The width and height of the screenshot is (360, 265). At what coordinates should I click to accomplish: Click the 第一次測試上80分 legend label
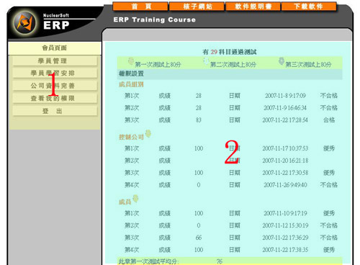158,64
